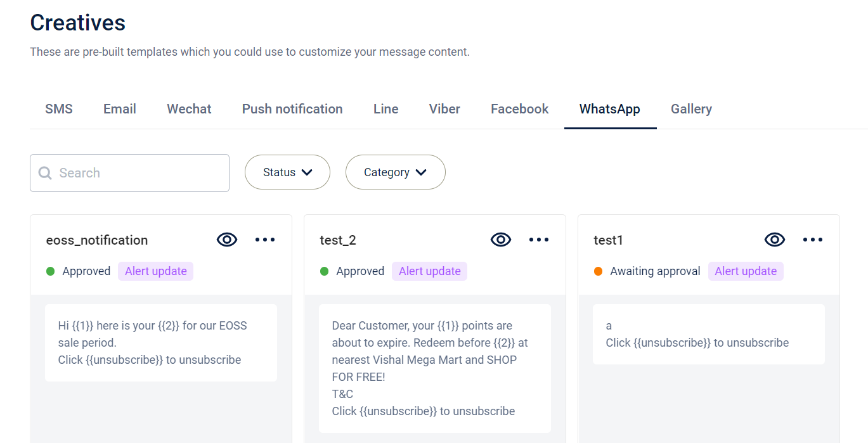The height and width of the screenshot is (443, 868).
Task: Switch to the Email tab
Action: click(x=120, y=109)
